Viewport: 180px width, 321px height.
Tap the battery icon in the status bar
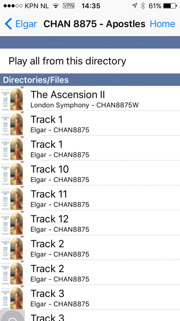(x=170, y=6)
